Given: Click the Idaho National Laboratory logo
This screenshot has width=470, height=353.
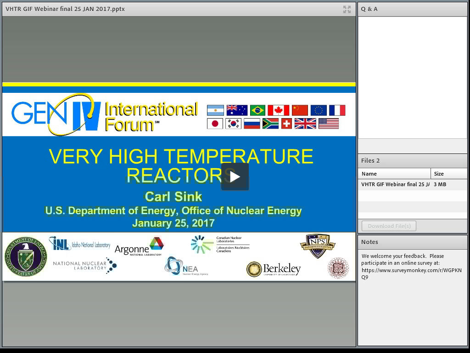Looking at the screenshot, I should click(x=78, y=244).
